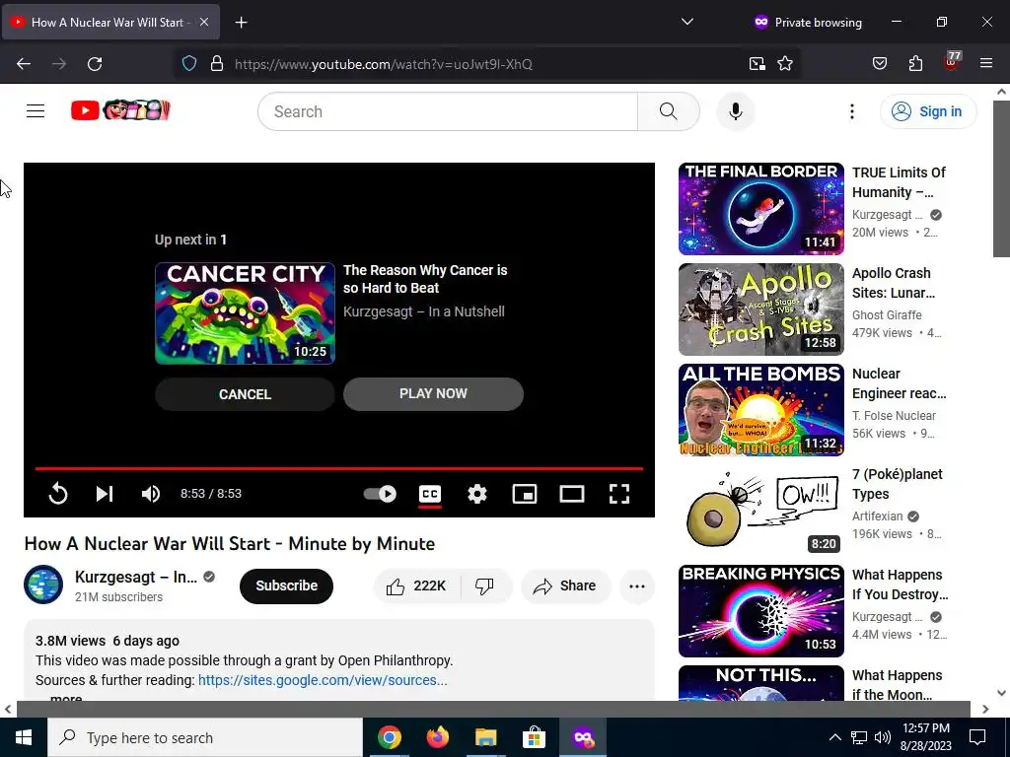1010x757 pixels.
Task: Bookmark this page with star
Action: pyautogui.click(x=784, y=64)
